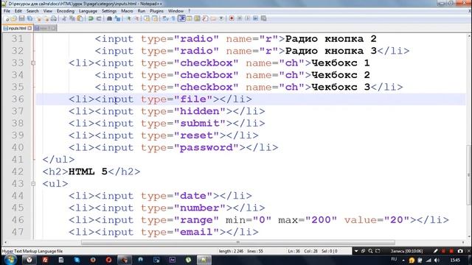Click the recorder magnifier icon

point(370,251)
